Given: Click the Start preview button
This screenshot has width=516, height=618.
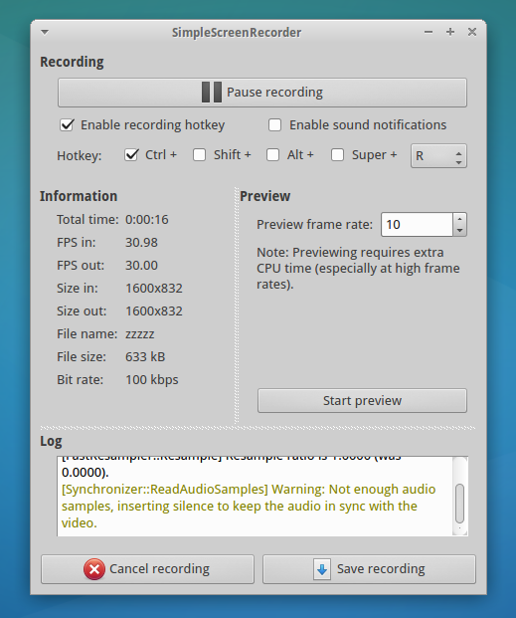Looking at the screenshot, I should pyautogui.click(x=362, y=401).
